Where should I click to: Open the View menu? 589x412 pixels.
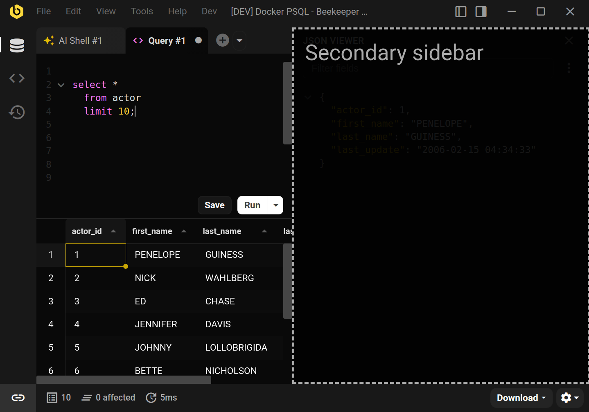click(x=106, y=11)
